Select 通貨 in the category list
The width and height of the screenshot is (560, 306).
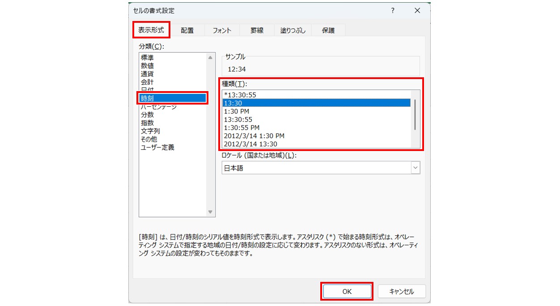(x=173, y=74)
